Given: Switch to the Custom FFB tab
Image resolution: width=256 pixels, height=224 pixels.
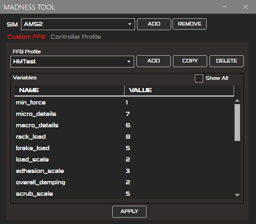Looking at the screenshot, I should [x=26, y=37].
